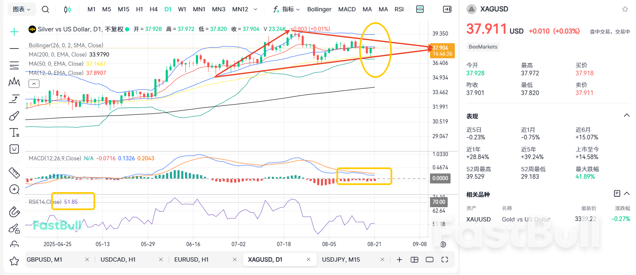Select the brush drawing tool
636x275 pixels.
coord(14,116)
